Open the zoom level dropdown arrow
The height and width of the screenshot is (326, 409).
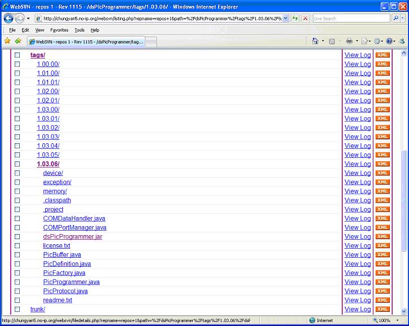click(x=398, y=320)
